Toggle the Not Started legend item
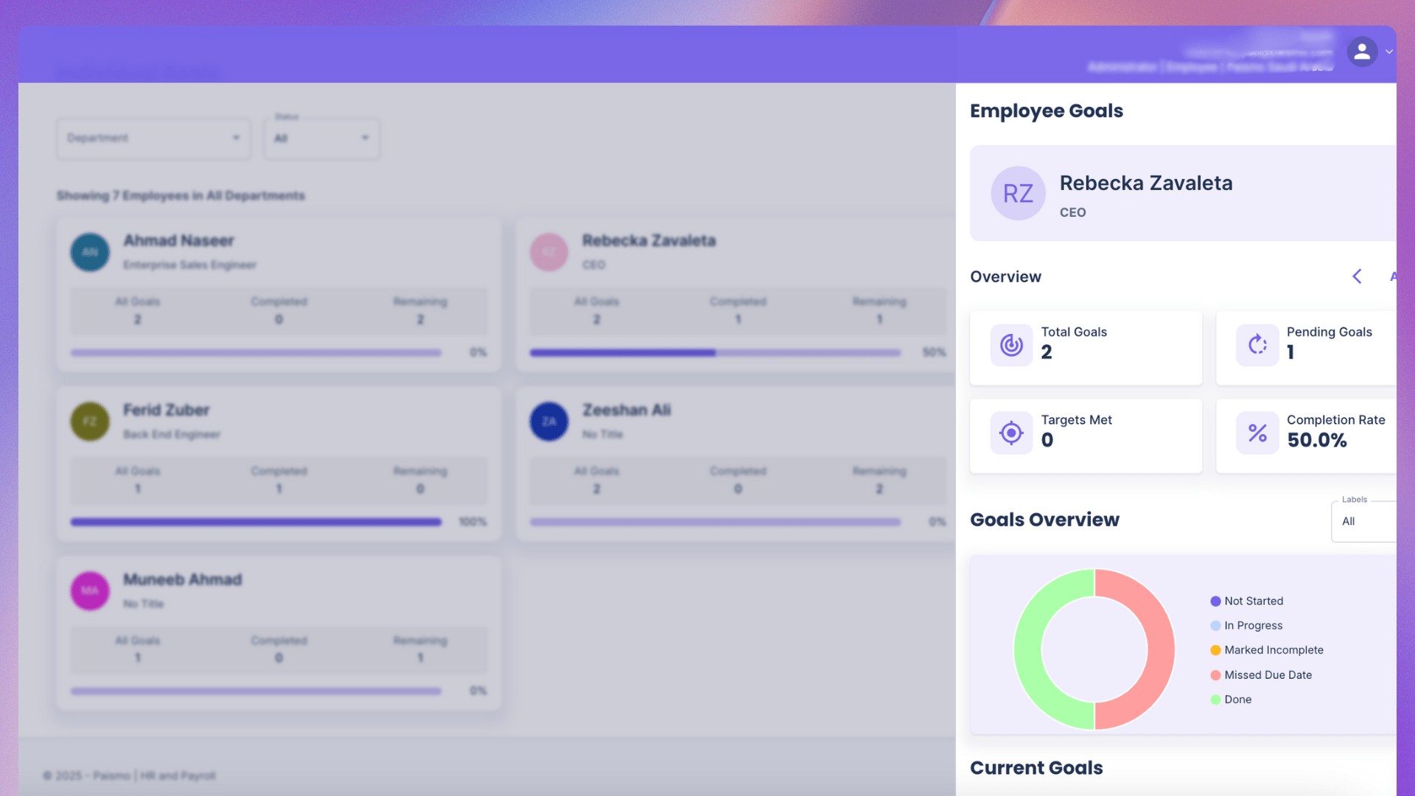This screenshot has height=796, width=1415. coord(1253,601)
